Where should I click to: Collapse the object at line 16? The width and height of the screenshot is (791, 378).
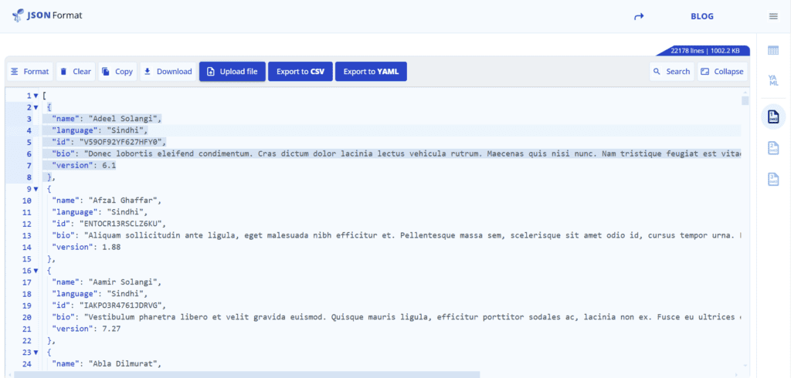(x=36, y=271)
